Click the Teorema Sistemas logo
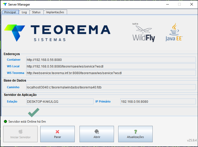198x147 pixels. (57, 33)
